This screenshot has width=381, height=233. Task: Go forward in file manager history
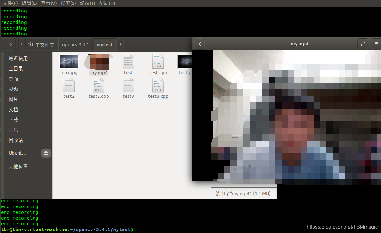10,44
